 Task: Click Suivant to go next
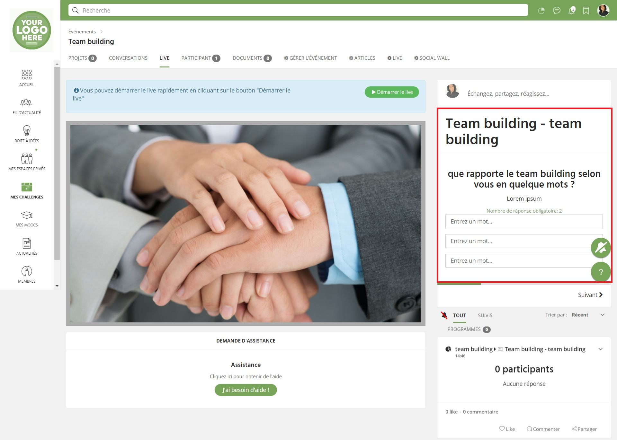590,295
